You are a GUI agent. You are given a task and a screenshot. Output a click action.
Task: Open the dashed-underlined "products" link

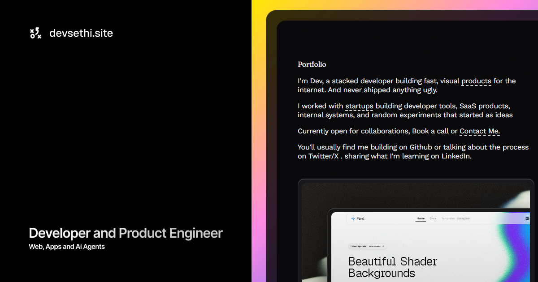click(x=476, y=81)
